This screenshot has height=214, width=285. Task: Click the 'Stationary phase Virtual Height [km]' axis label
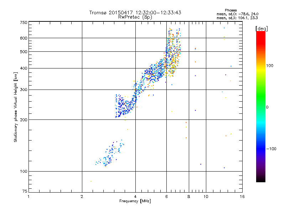(16, 107)
